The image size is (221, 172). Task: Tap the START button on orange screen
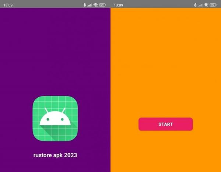click(166, 124)
